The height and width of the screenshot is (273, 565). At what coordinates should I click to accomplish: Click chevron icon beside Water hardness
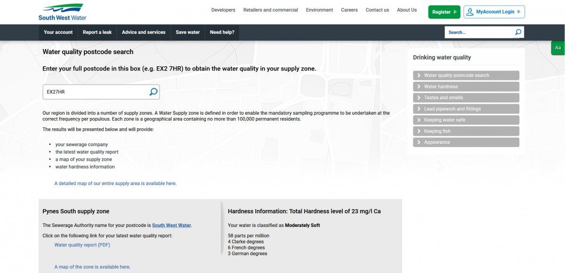(419, 86)
